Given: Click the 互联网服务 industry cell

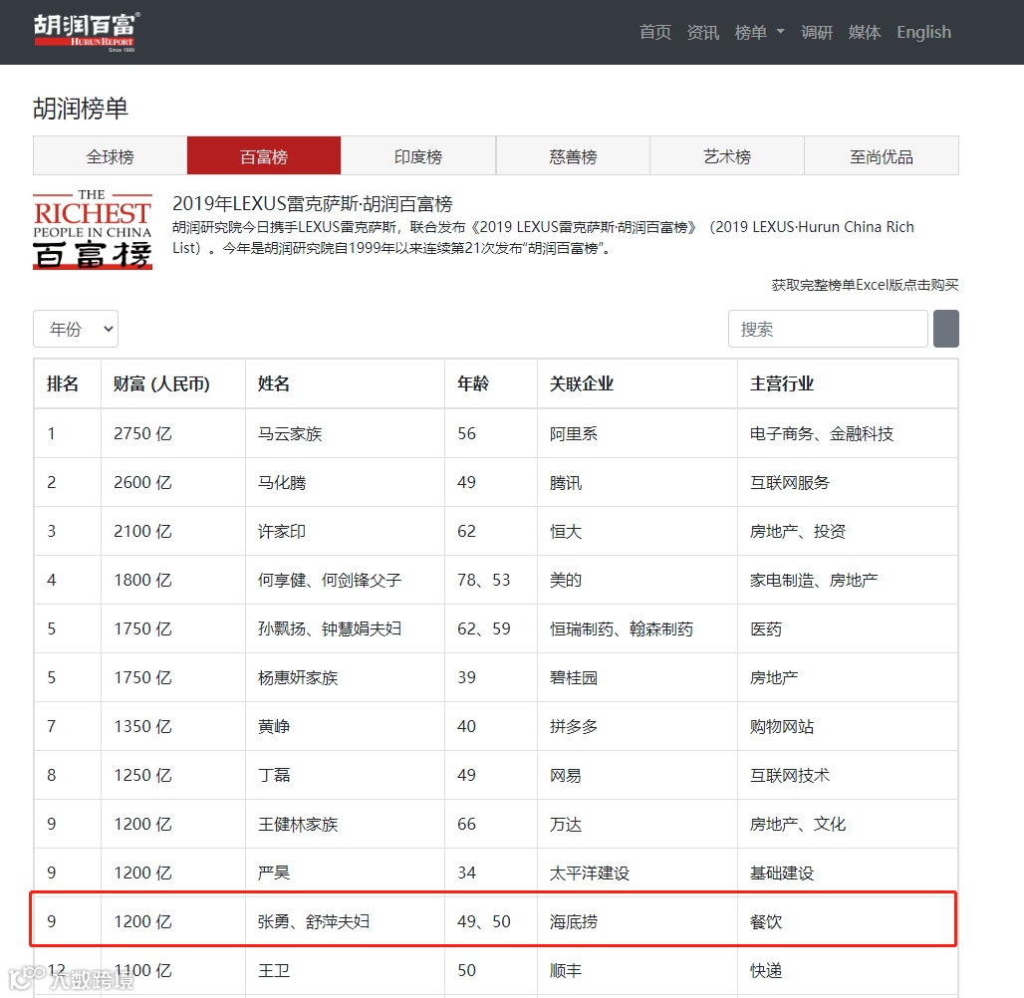Looking at the screenshot, I should coord(790,483).
